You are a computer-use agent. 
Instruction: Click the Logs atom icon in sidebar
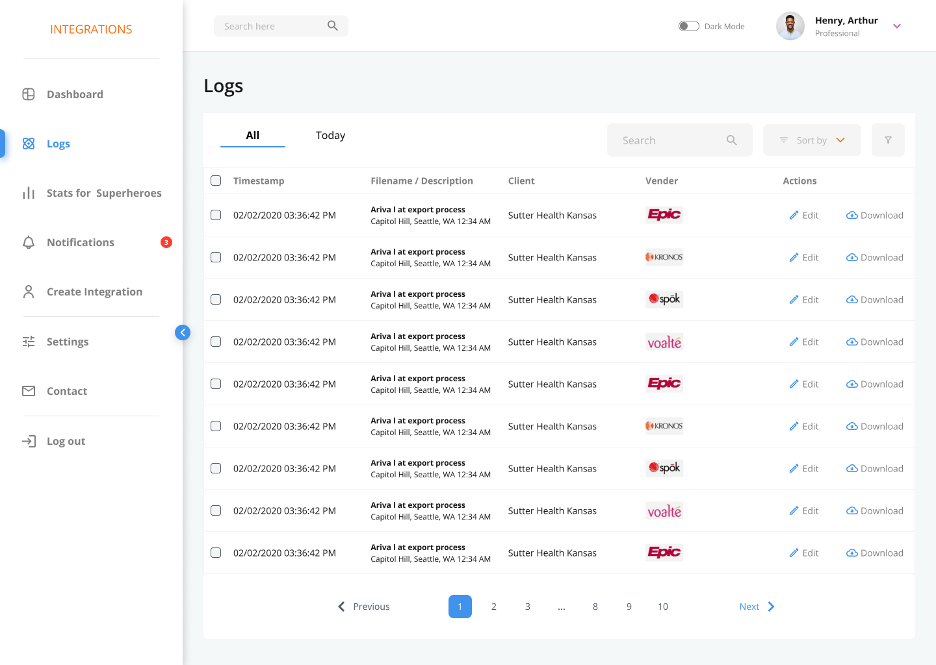click(29, 144)
